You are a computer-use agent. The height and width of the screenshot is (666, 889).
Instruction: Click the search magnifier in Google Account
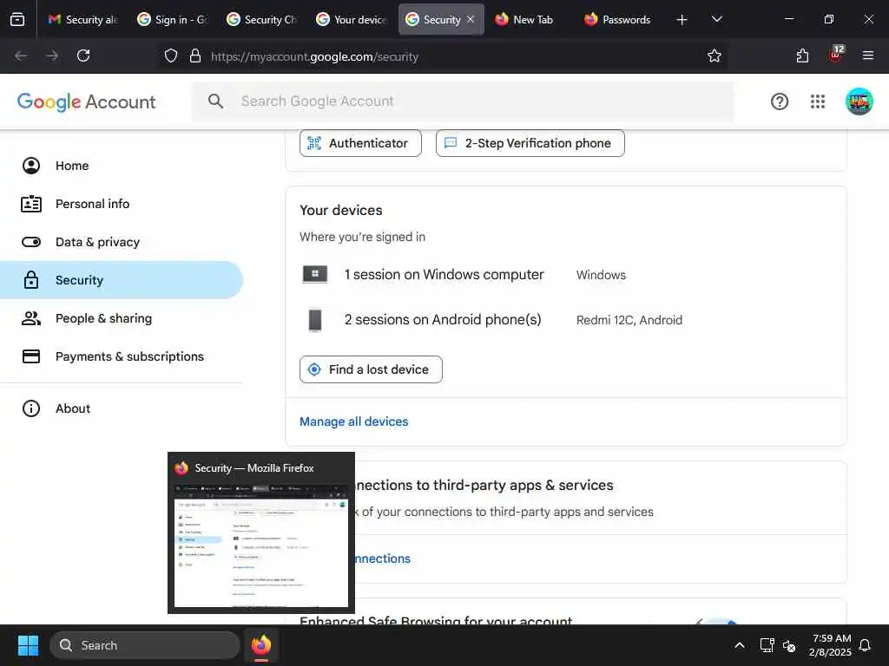(215, 101)
